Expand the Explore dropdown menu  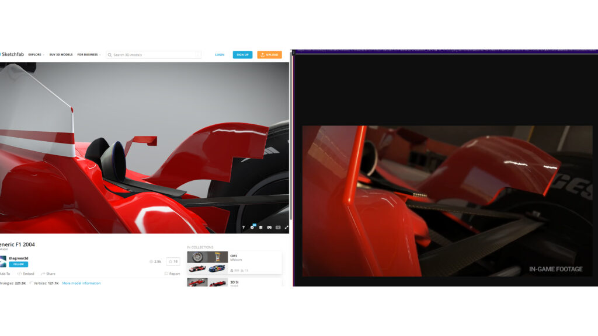36,55
